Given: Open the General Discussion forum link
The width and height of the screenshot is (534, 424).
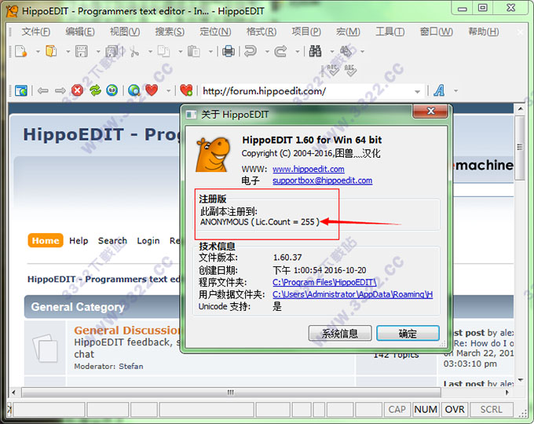Looking at the screenshot, I should (x=127, y=331).
